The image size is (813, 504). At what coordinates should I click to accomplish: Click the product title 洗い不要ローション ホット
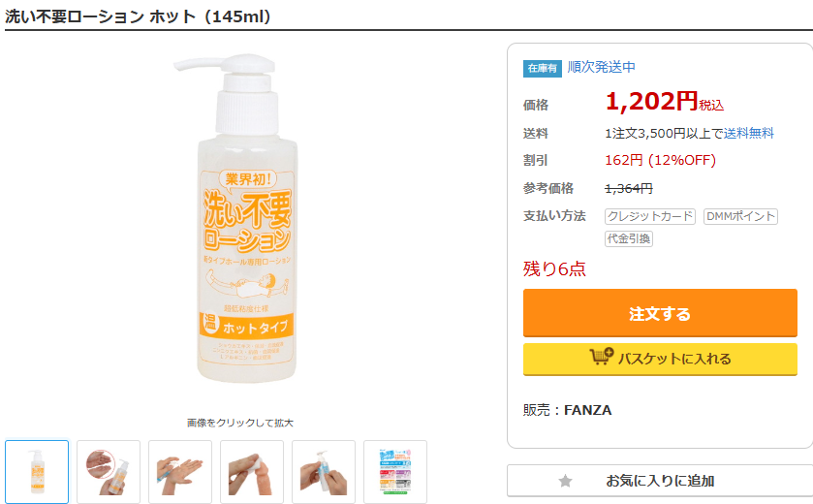click(139, 16)
